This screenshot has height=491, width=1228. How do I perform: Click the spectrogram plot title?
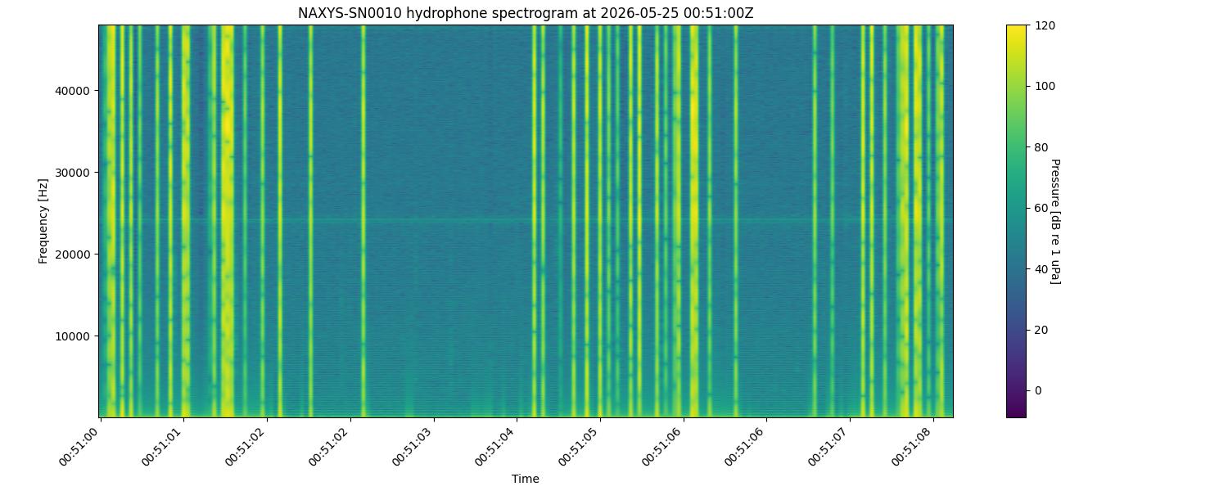526,13
